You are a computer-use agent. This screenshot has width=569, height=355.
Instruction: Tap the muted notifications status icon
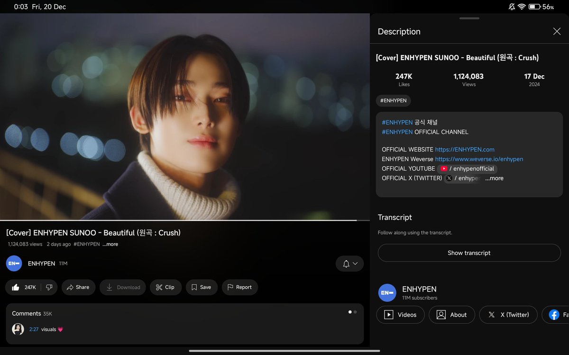pyautogui.click(x=512, y=7)
